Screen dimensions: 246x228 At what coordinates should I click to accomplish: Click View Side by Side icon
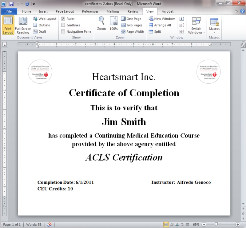182,19
